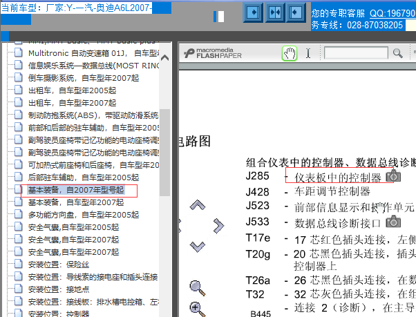This screenshot has height=317, width=416.
Task: Click 仪表板中的控制器 text in document
Action: [x=337, y=178]
